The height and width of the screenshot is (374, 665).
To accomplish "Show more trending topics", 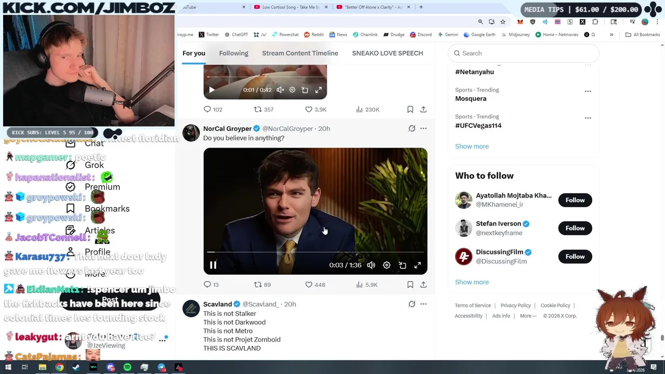I will 472,146.
